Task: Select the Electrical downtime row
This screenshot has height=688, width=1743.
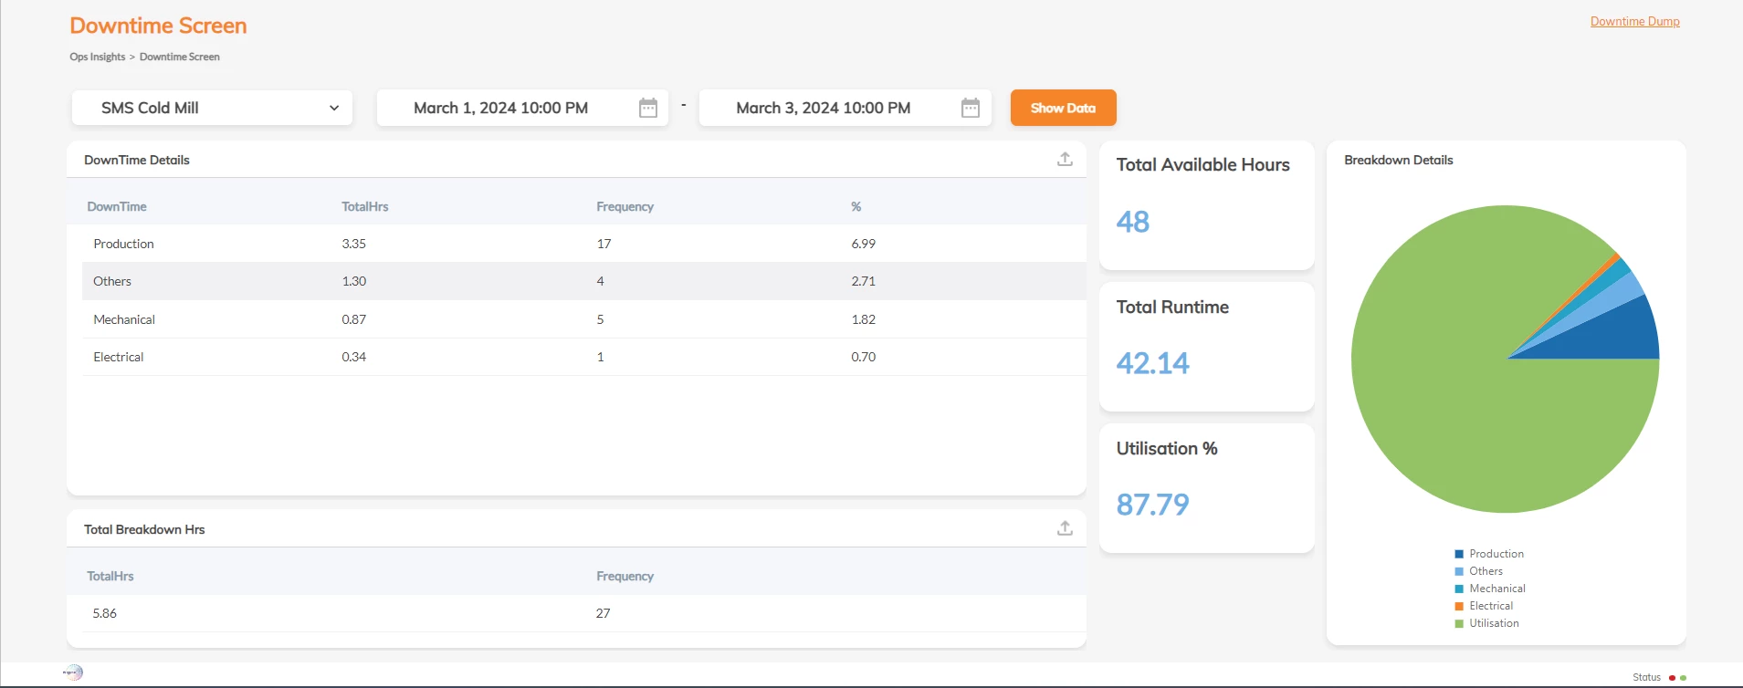Action: 584,357
